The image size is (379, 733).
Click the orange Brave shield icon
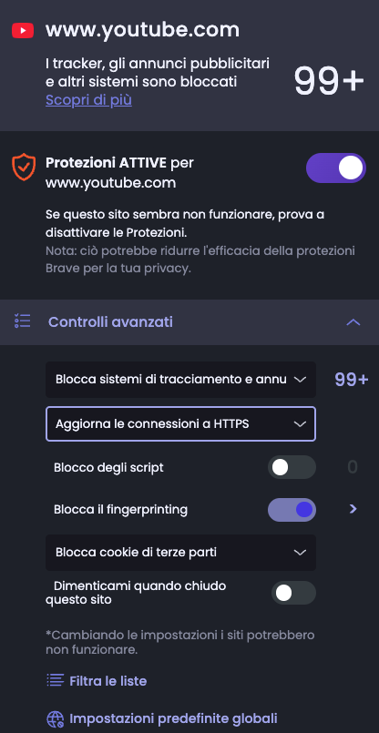[x=24, y=168]
